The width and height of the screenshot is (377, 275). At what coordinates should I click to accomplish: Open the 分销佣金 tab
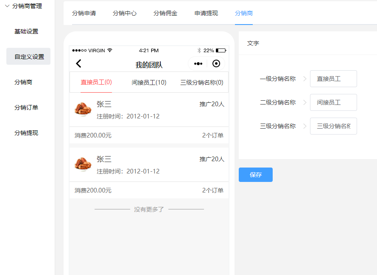(165, 13)
